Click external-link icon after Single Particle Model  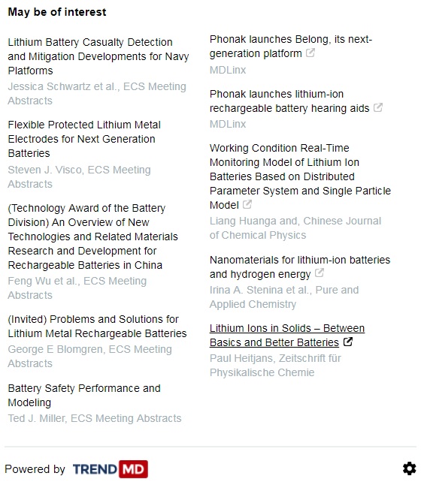247,204
